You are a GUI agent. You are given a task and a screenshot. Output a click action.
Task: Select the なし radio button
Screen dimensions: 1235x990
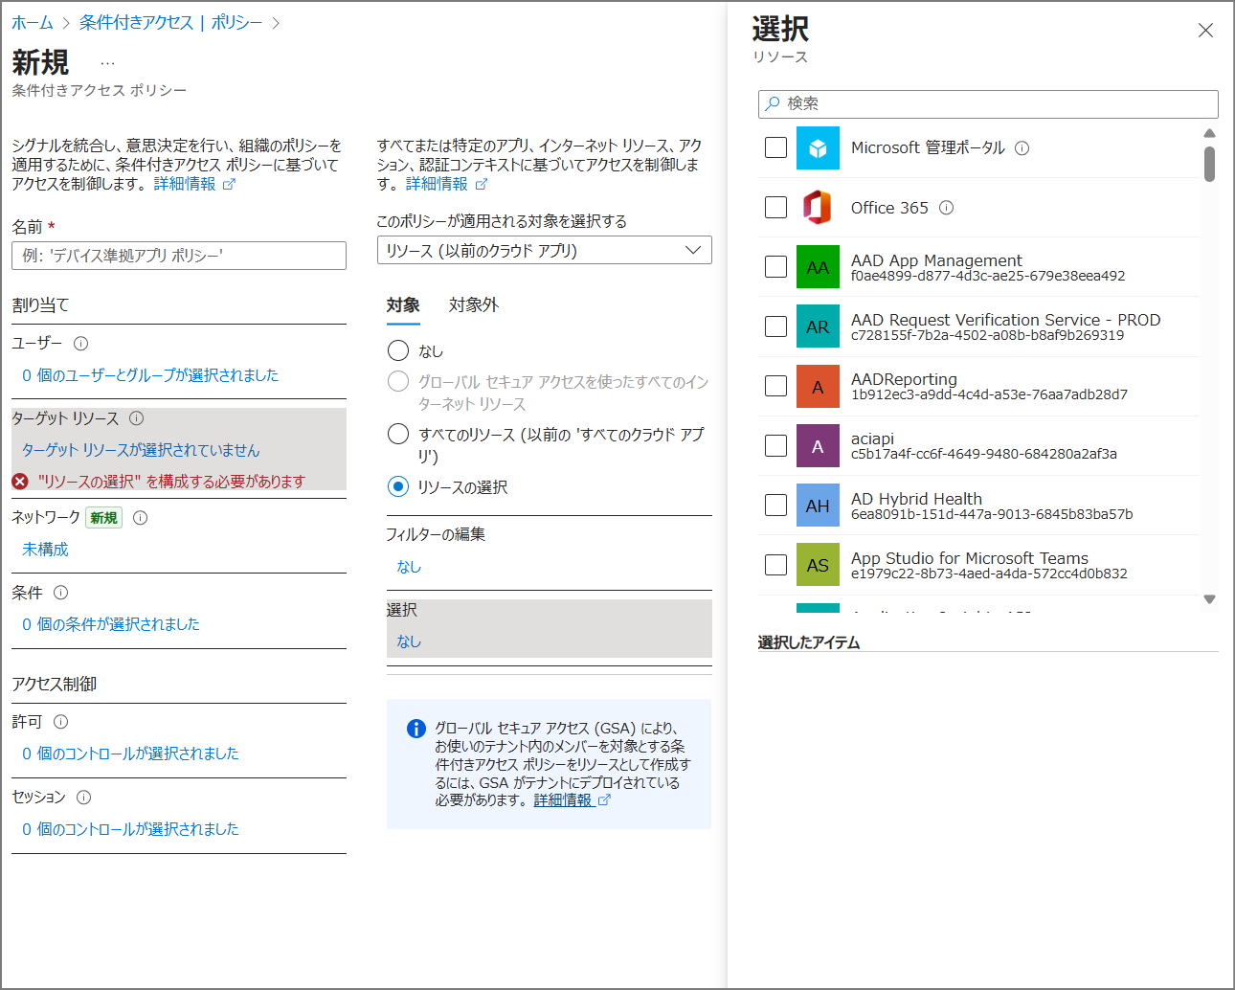(x=398, y=350)
